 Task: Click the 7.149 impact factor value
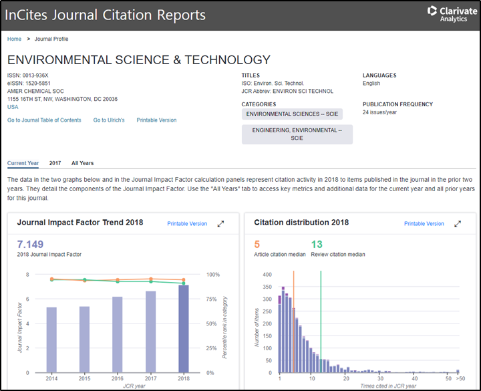tap(30, 245)
